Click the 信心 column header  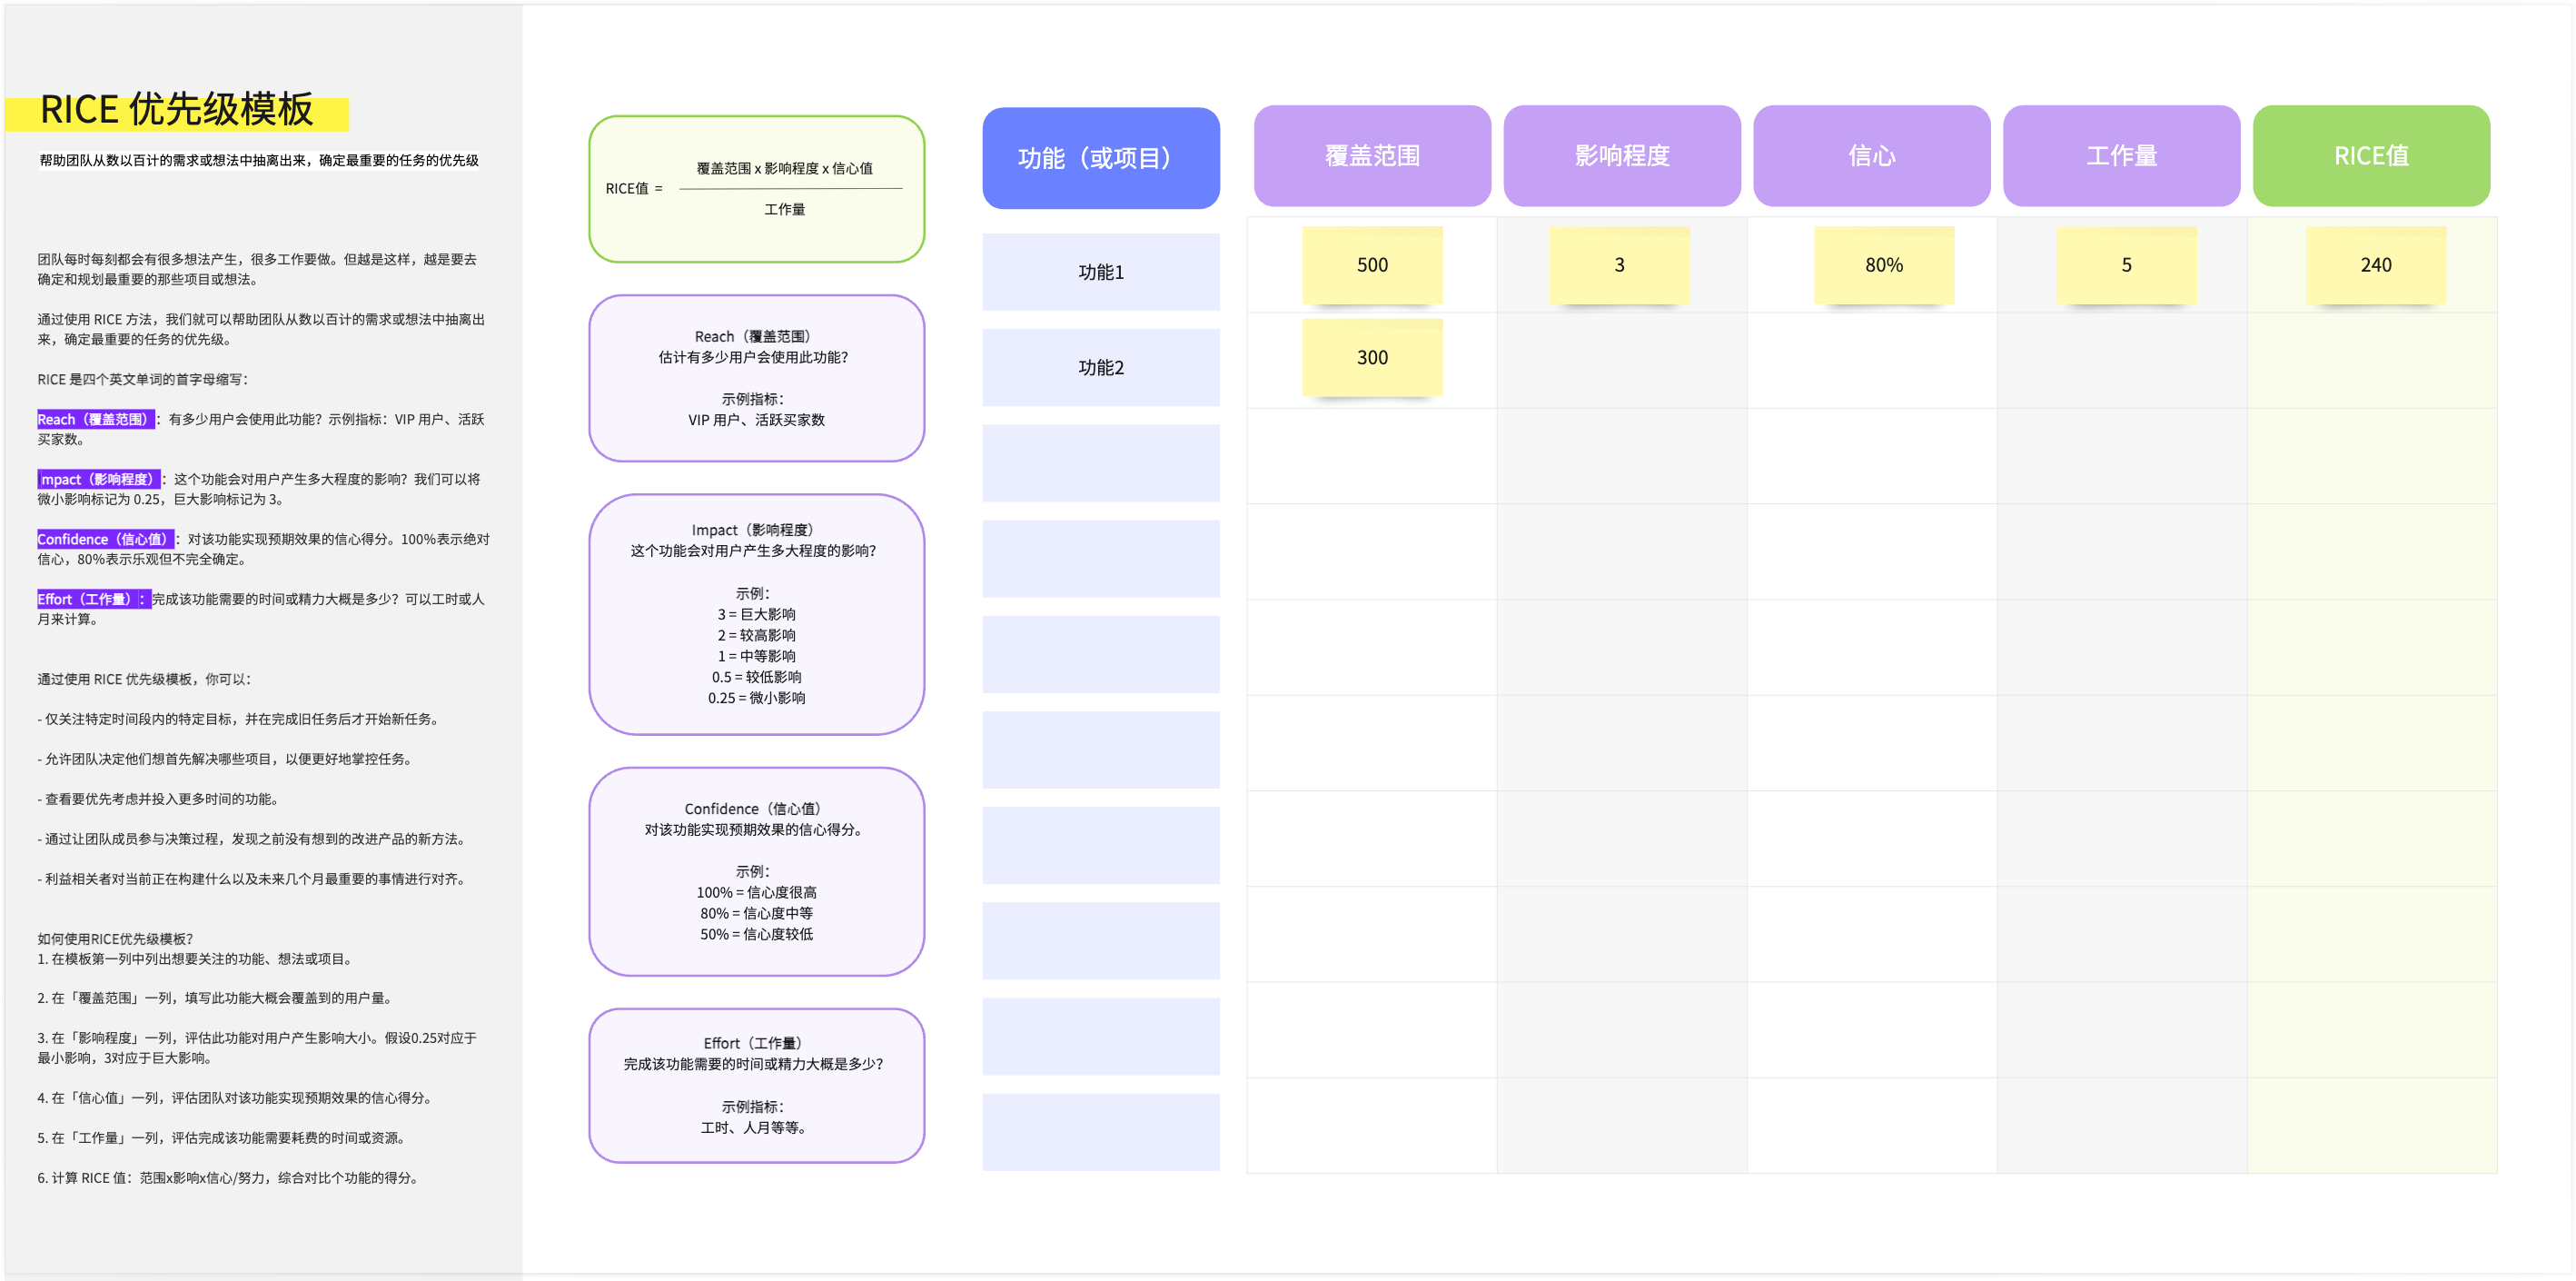click(1871, 156)
